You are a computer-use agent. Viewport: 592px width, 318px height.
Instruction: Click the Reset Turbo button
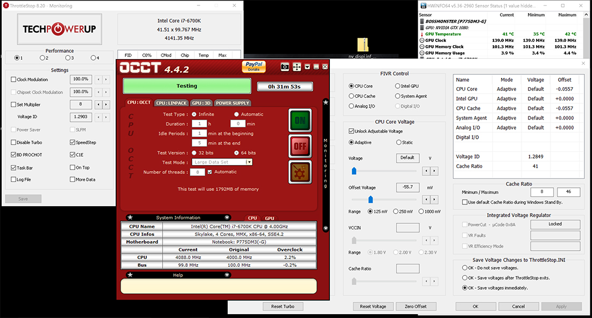click(283, 306)
